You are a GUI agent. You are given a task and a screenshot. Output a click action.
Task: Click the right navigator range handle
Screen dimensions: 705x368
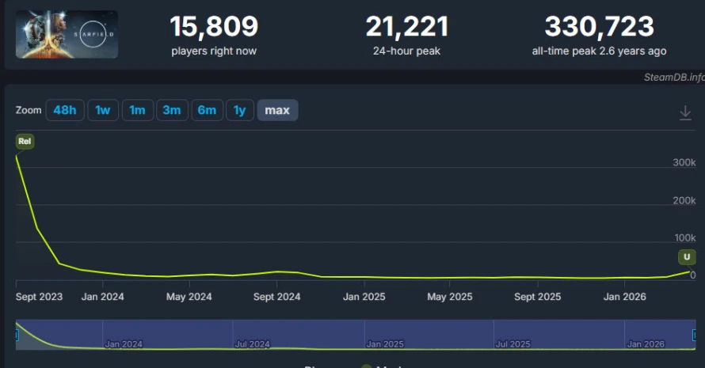pyautogui.click(x=695, y=335)
